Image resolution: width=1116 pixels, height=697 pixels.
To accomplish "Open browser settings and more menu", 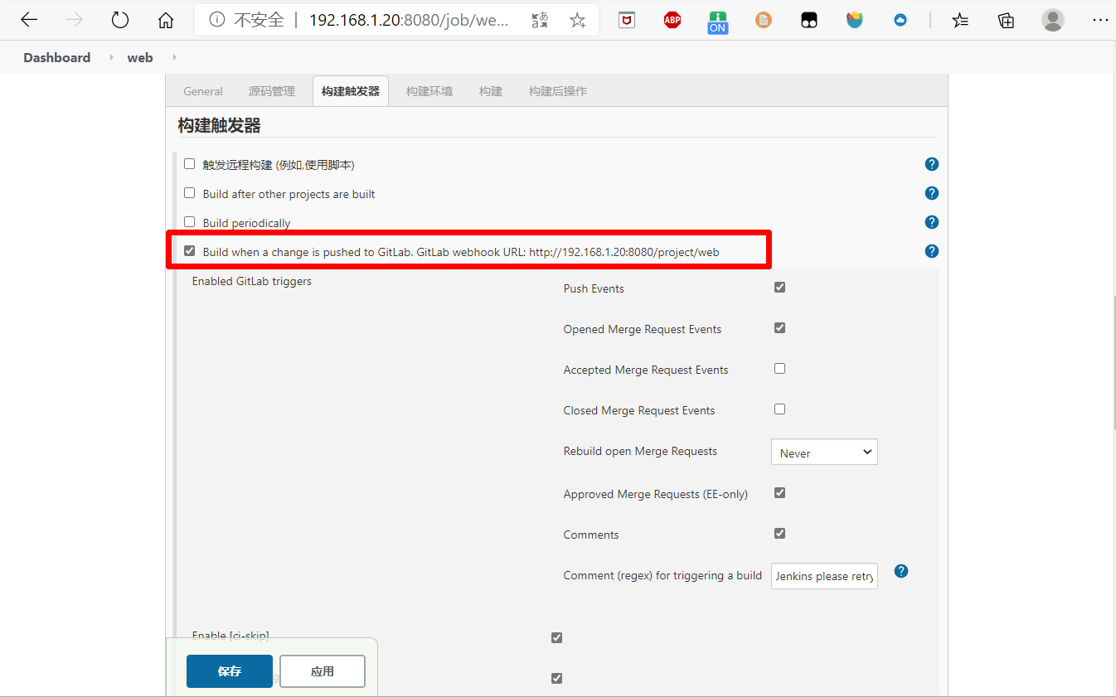I will pyautogui.click(x=1099, y=20).
